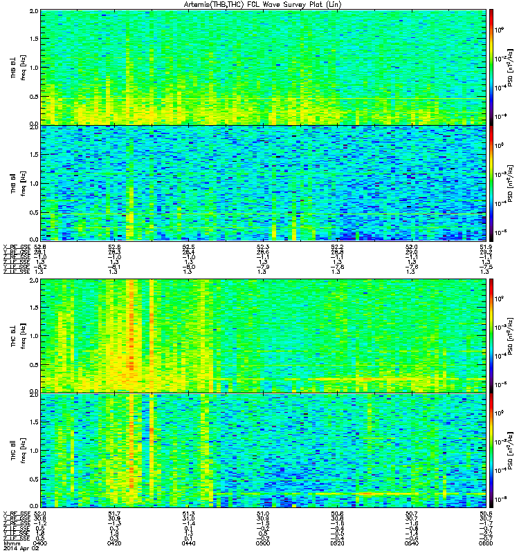The height and width of the screenshot is (553, 519).
Task: Click the date label "2014 Apr 02"
Action: coord(21,548)
